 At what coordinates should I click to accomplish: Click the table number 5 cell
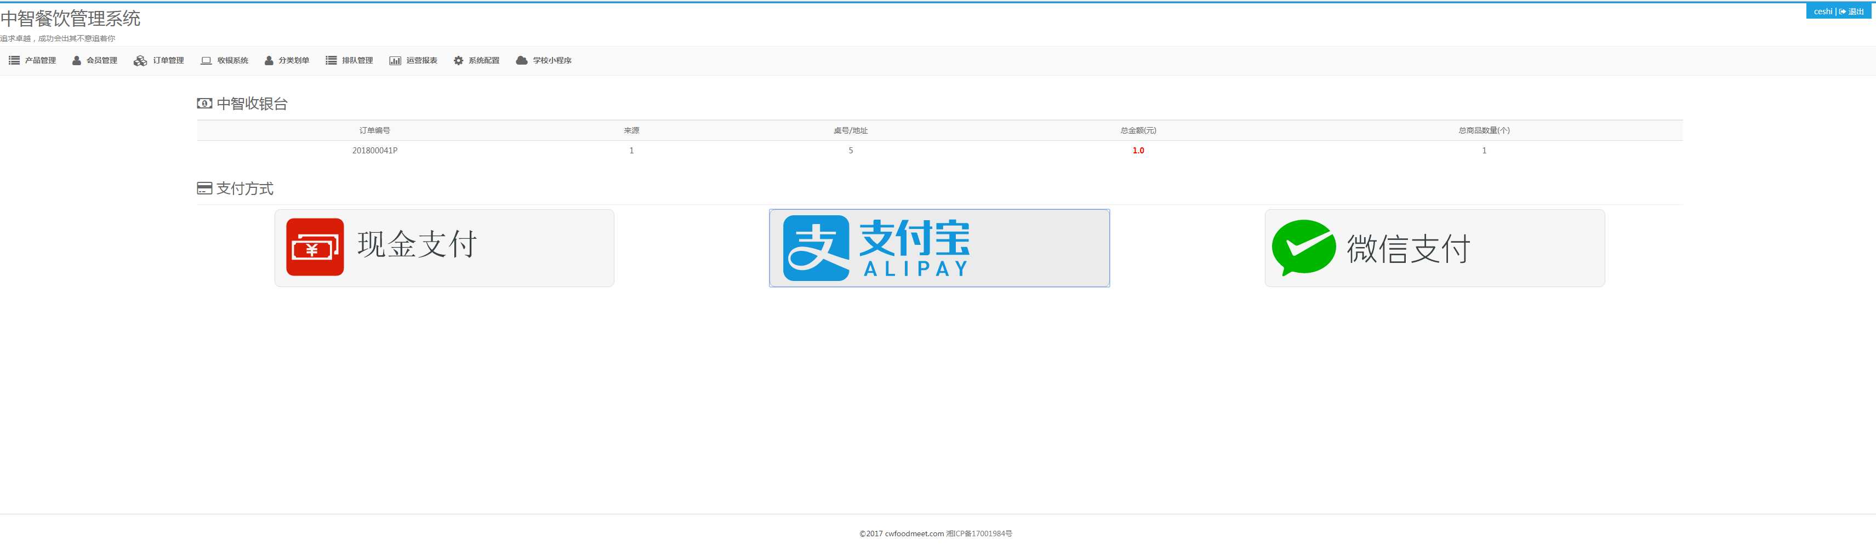[x=851, y=151]
